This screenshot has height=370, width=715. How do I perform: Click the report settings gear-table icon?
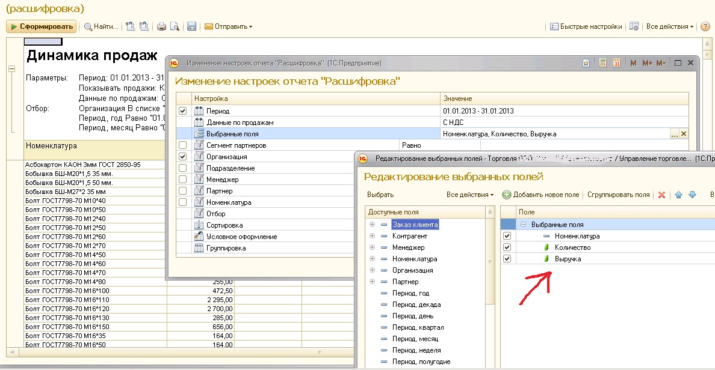634,26
